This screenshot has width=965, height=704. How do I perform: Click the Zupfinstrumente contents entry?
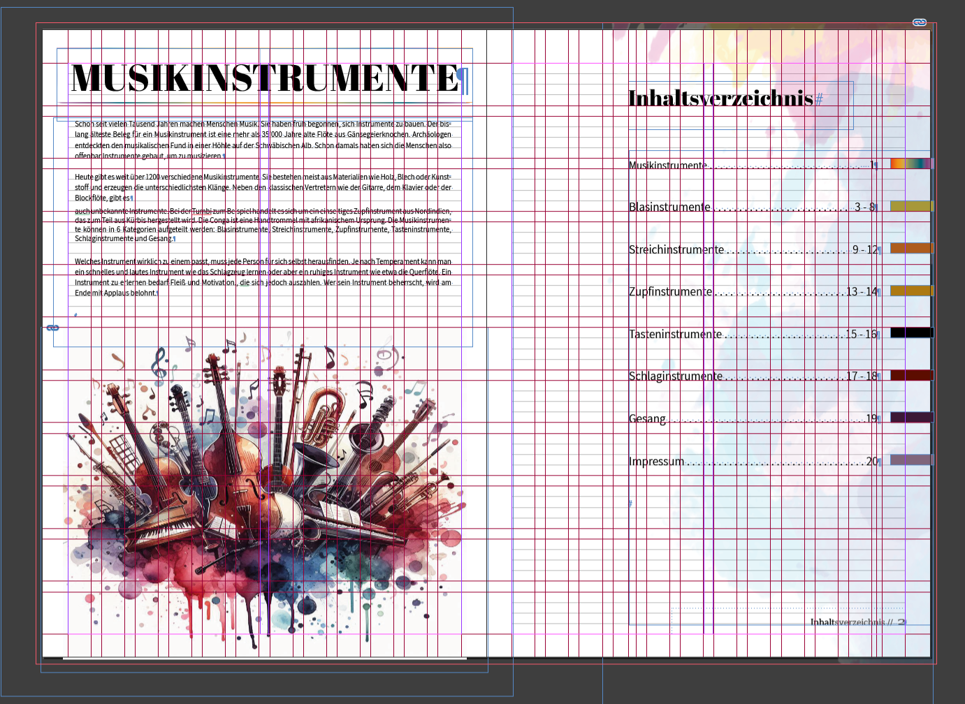click(x=670, y=292)
